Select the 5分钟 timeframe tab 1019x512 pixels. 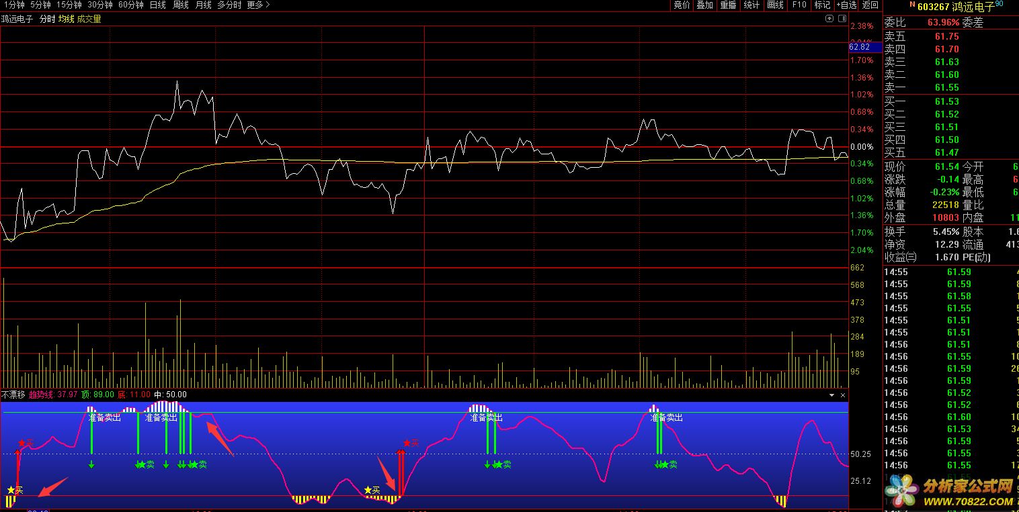click(x=40, y=5)
